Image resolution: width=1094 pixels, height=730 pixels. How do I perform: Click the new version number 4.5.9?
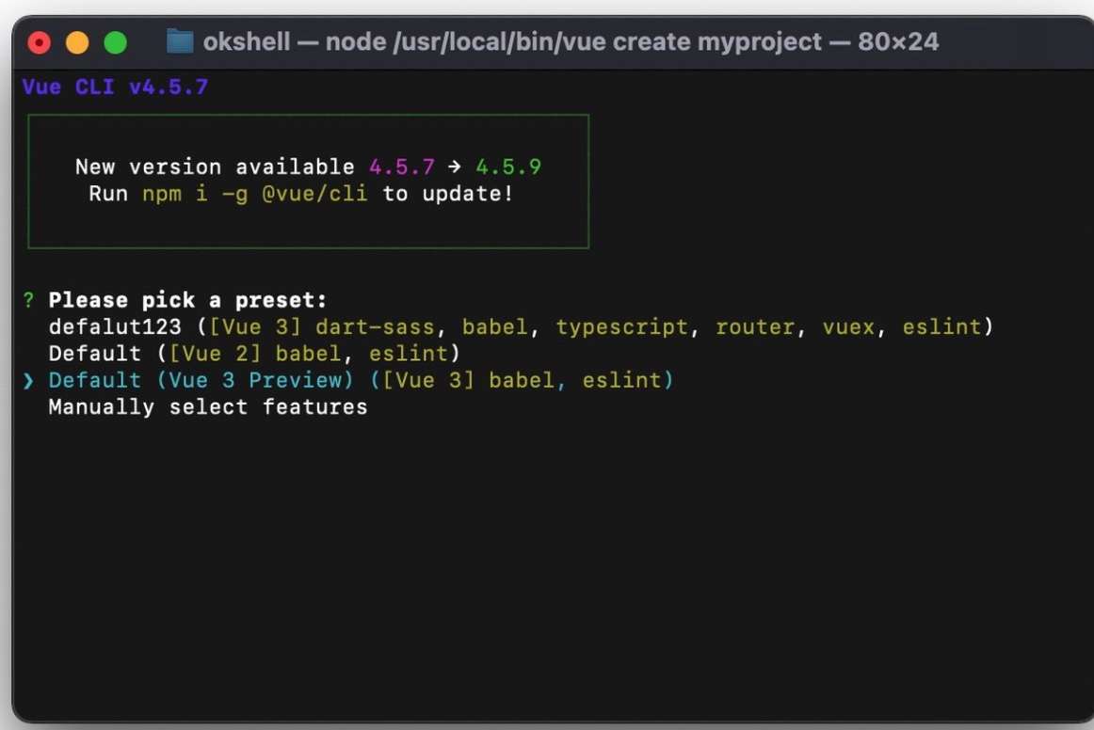pyautogui.click(x=507, y=167)
